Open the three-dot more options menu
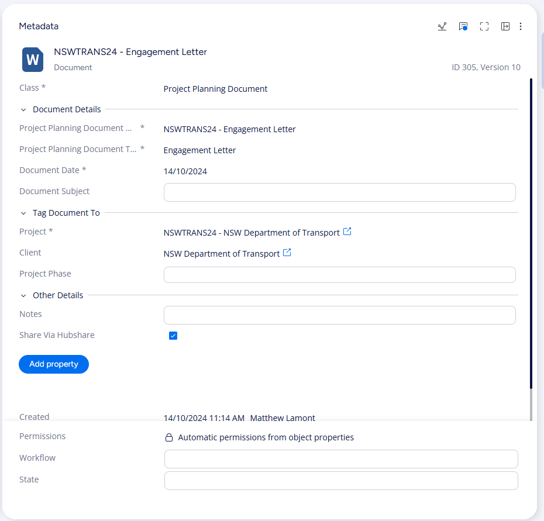The image size is (544, 521). click(x=521, y=26)
